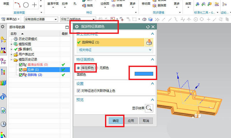This screenshot has height=138, width=231.
Task: Expand the 模型视图 tree node
Action: (11, 44)
